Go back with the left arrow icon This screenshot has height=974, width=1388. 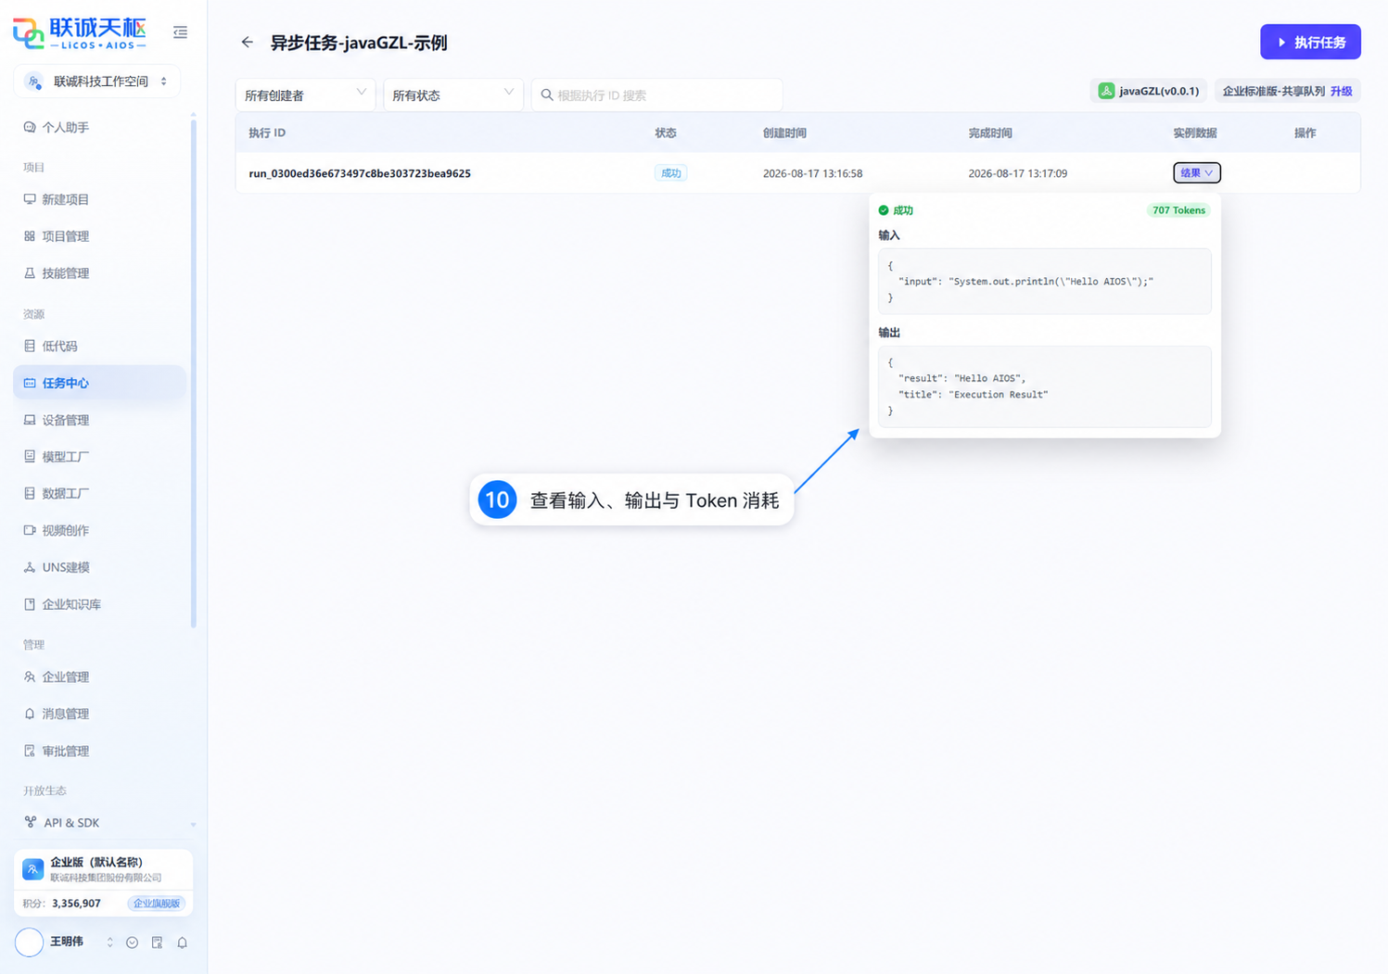click(247, 43)
